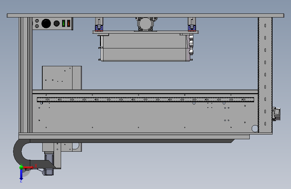This screenshot has width=291, height=189.
Task: Pick the round motor at top center
Action: 146,24
